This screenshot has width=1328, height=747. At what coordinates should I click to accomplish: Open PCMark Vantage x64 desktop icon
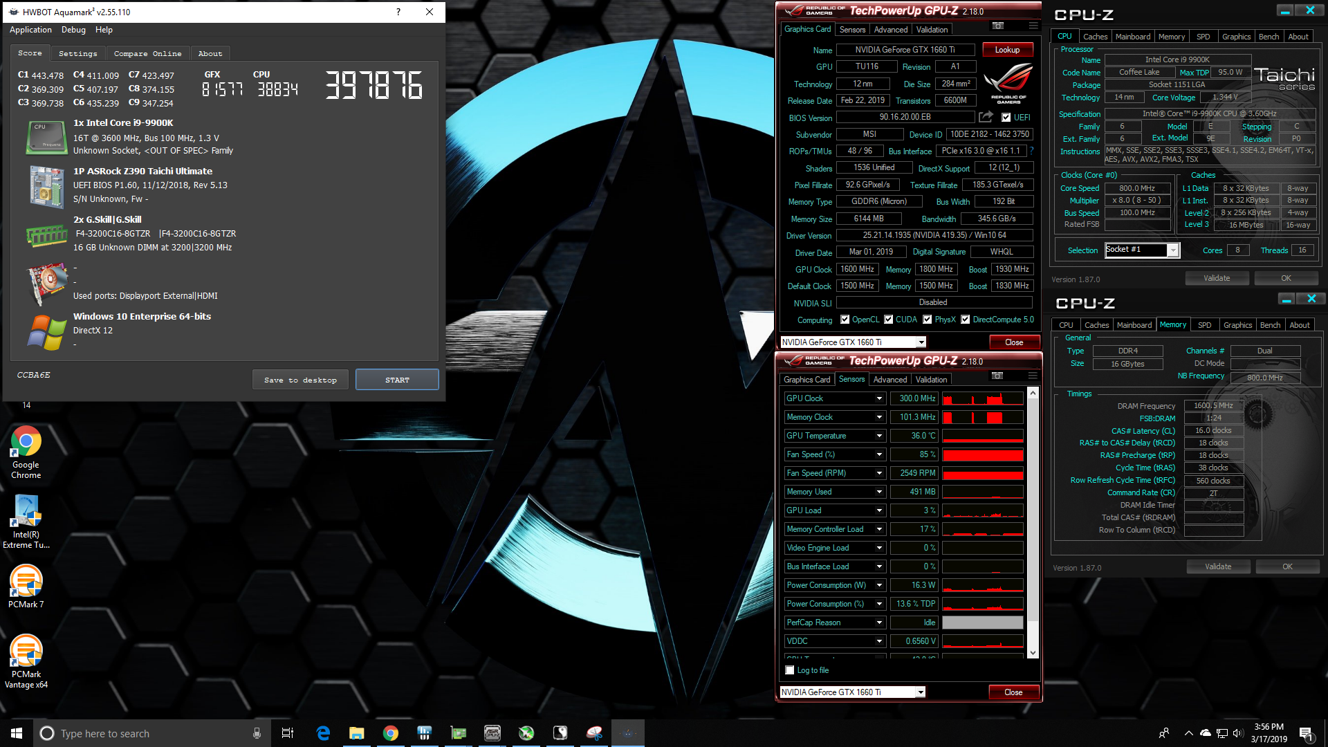pos(26,661)
